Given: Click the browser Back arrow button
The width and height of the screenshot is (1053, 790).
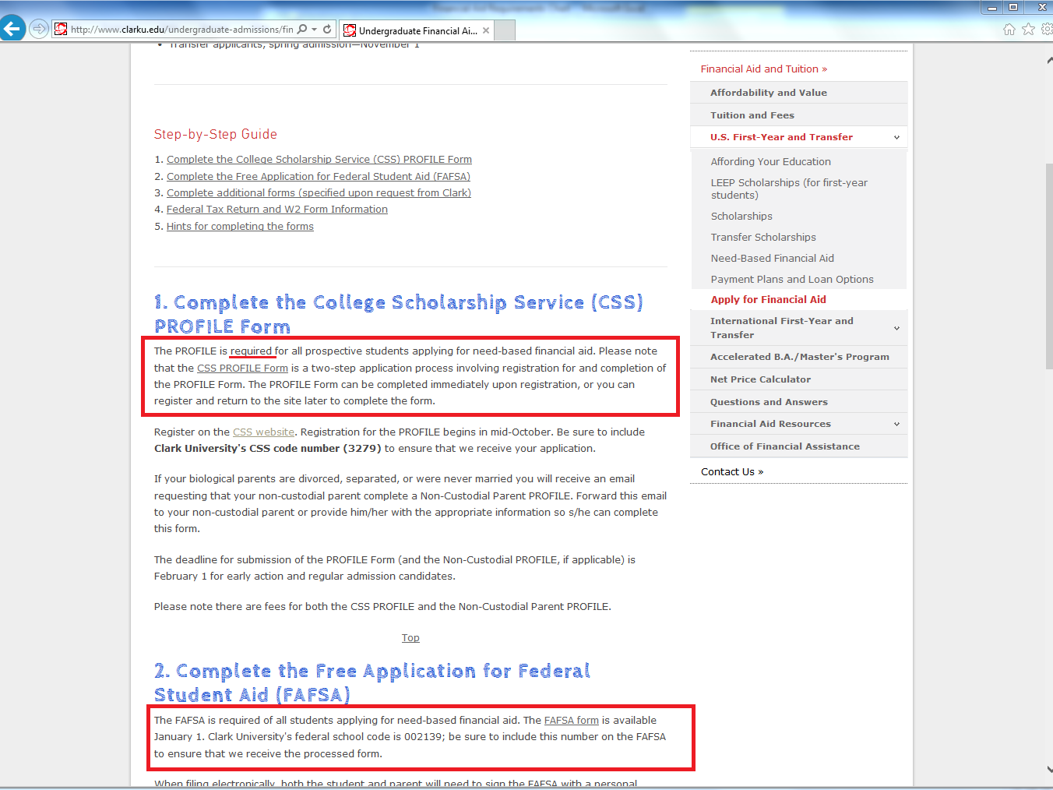Looking at the screenshot, I should click(x=12, y=30).
